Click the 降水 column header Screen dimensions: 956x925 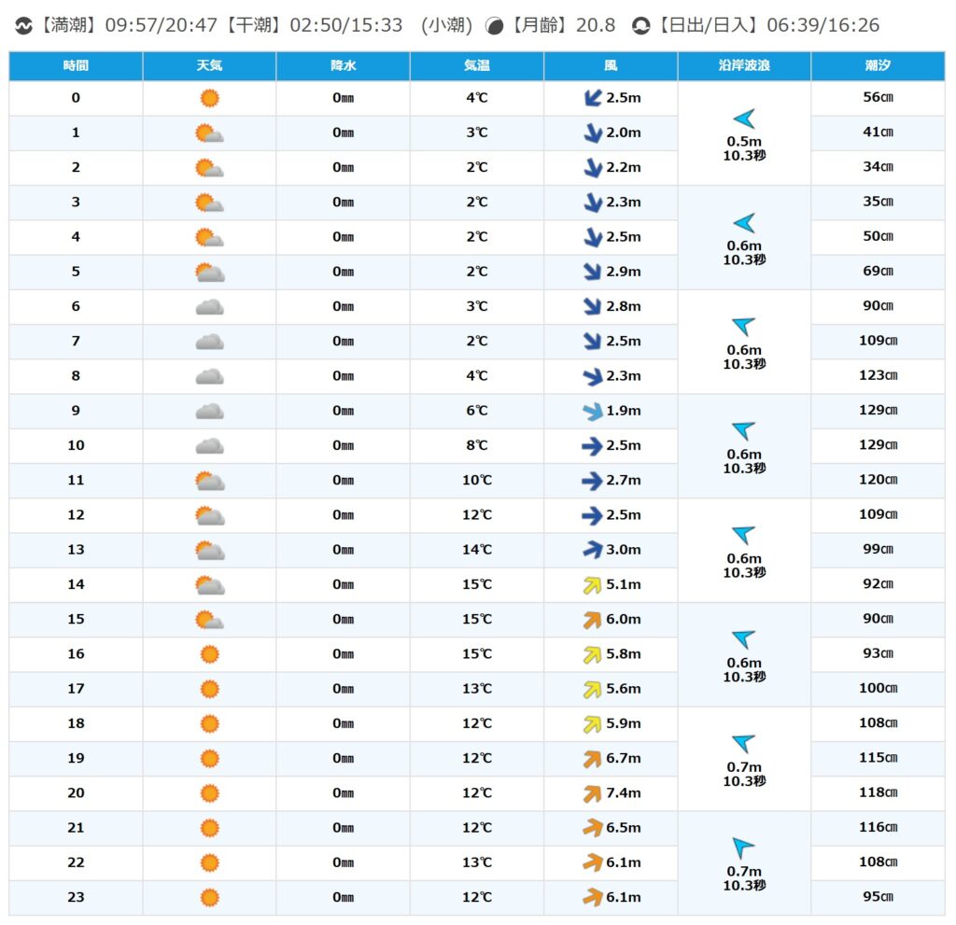(343, 66)
